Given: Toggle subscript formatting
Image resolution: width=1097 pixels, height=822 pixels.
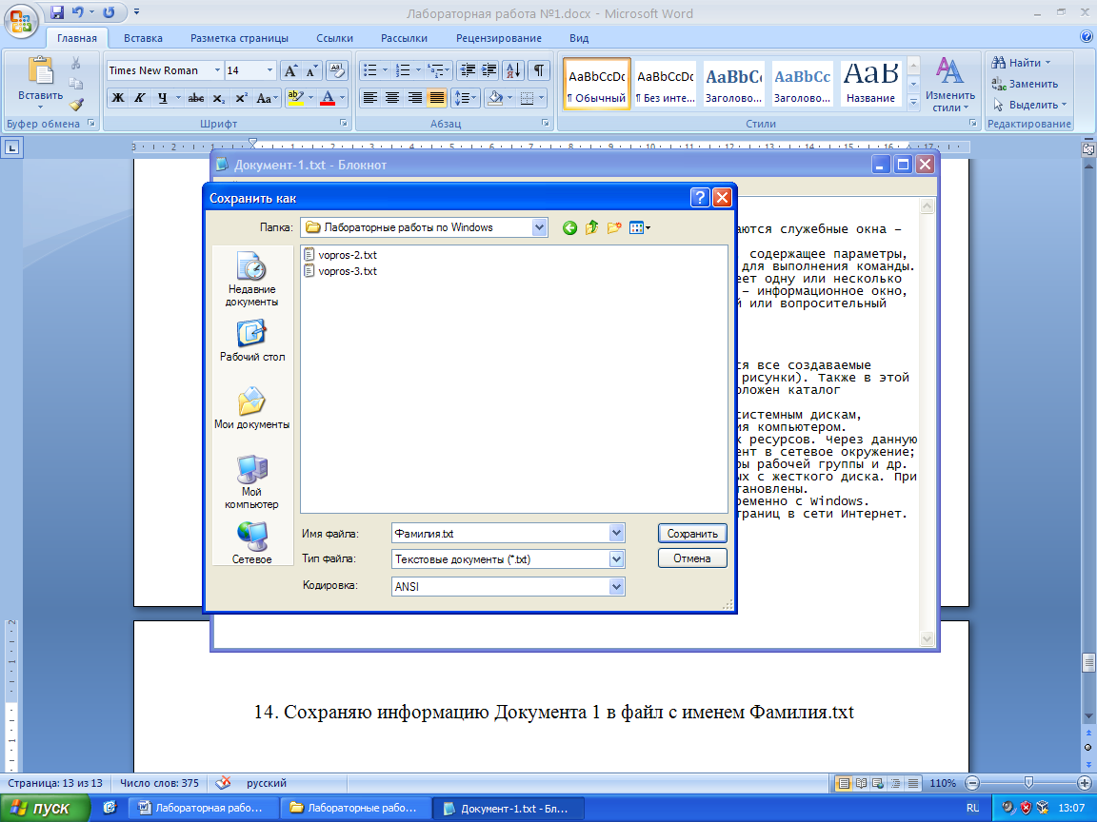Looking at the screenshot, I should click(x=219, y=98).
